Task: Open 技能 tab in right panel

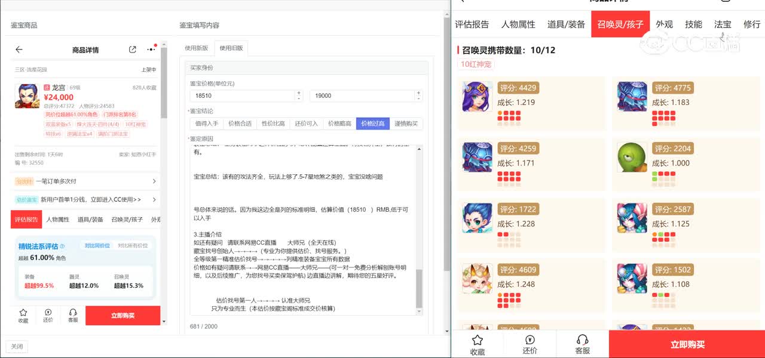Action: 693,24
